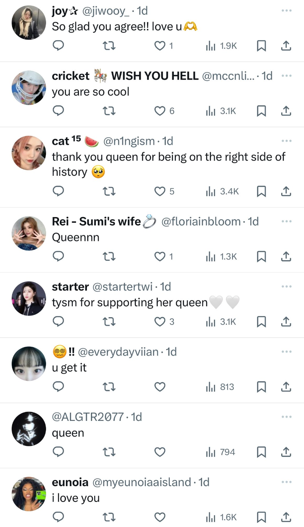The image size is (304, 527).
Task: Like cricket's "you are so cool" tweet
Action: click(x=160, y=111)
